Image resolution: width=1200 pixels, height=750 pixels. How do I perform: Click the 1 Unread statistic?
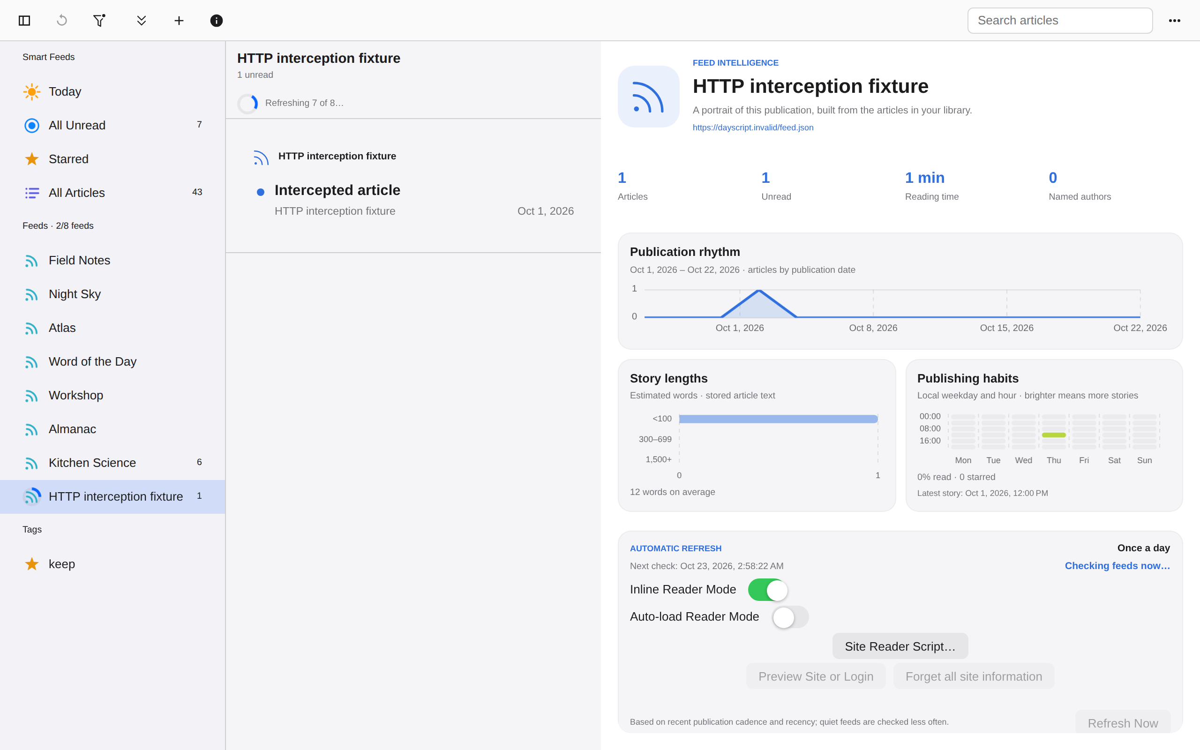click(x=776, y=186)
